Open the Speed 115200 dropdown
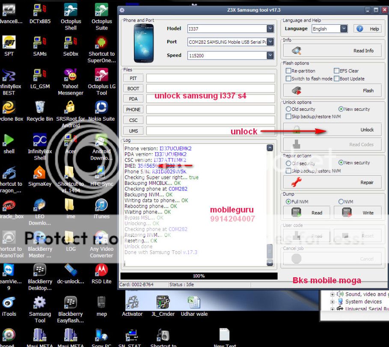 click(270, 55)
